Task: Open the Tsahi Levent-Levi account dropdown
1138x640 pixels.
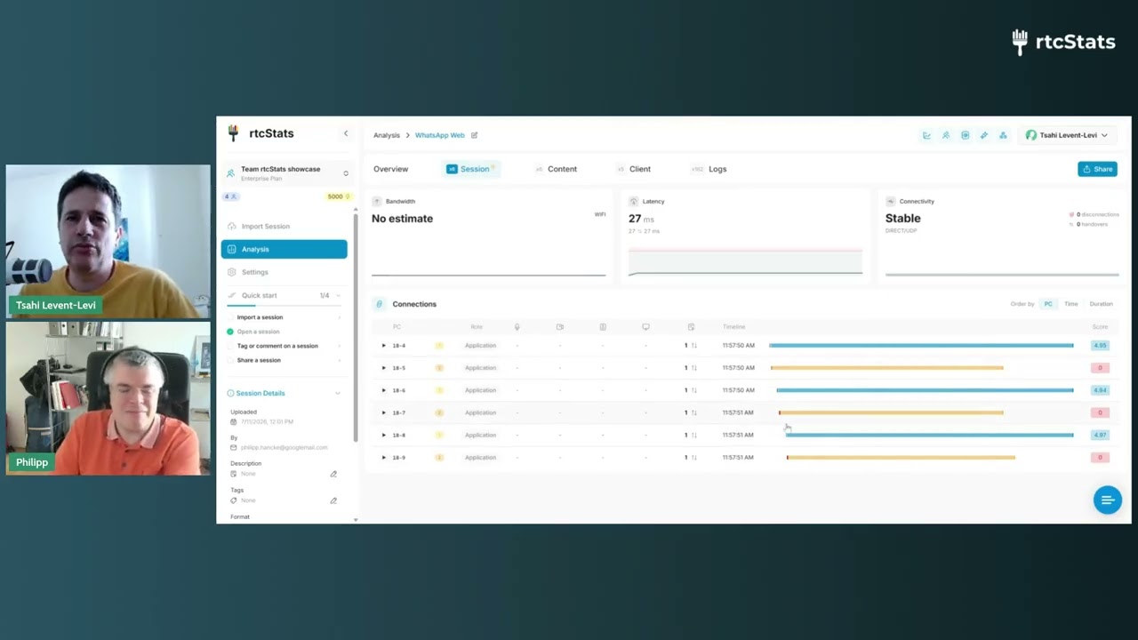Action: [1067, 135]
